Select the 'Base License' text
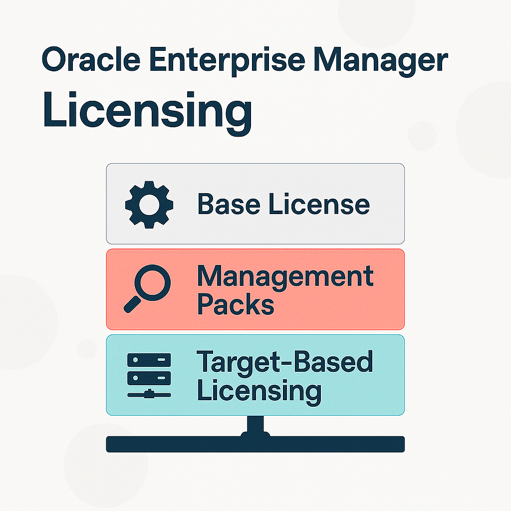511x511 pixels. [283, 204]
